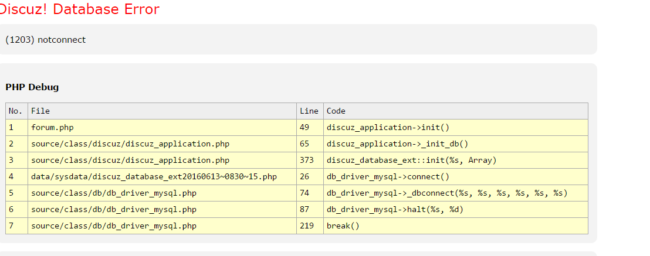Select discuz_application.php file cell in row 3
Screen dimensions: 650x256
click(x=162, y=161)
